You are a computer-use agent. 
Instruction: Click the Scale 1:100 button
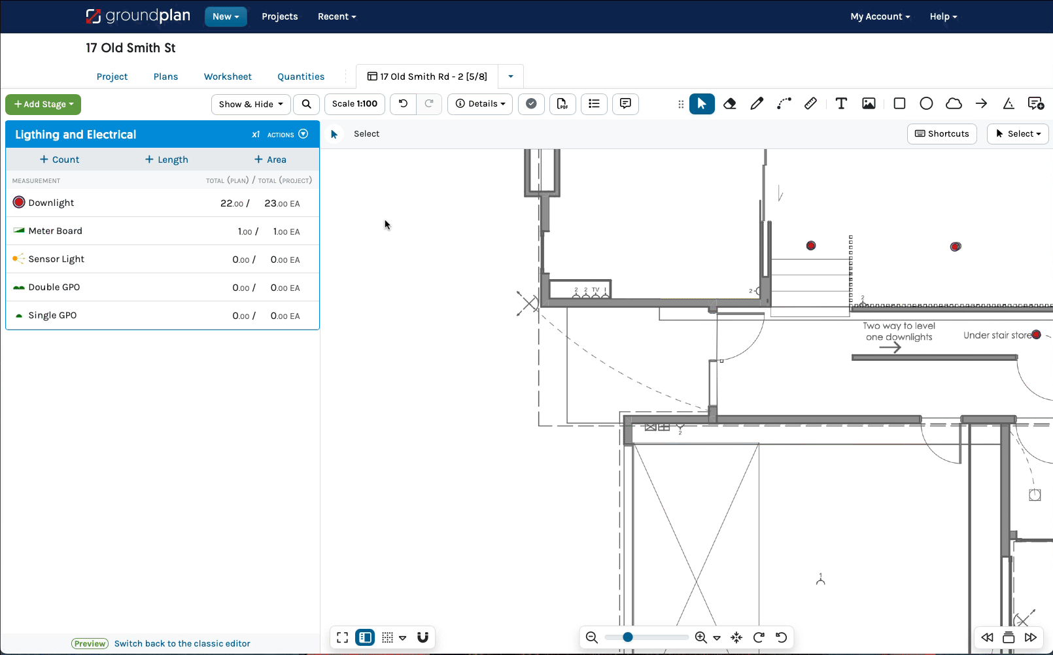[x=354, y=104]
